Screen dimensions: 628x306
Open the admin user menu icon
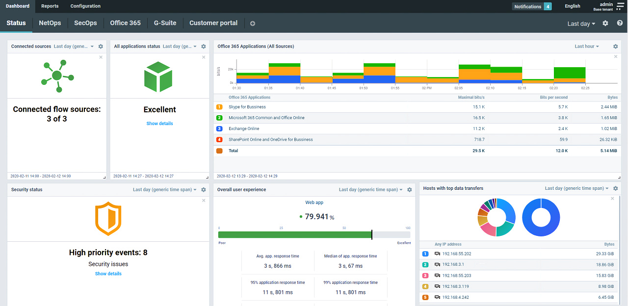click(x=620, y=6)
